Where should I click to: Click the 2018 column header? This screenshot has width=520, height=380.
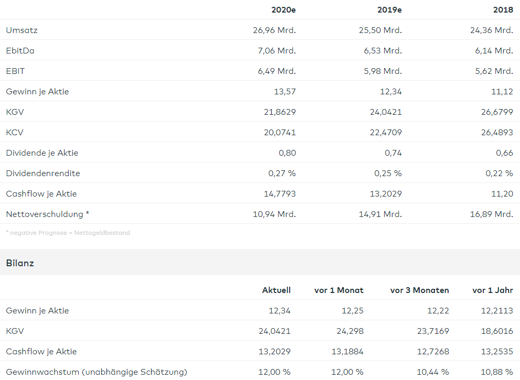503,9
